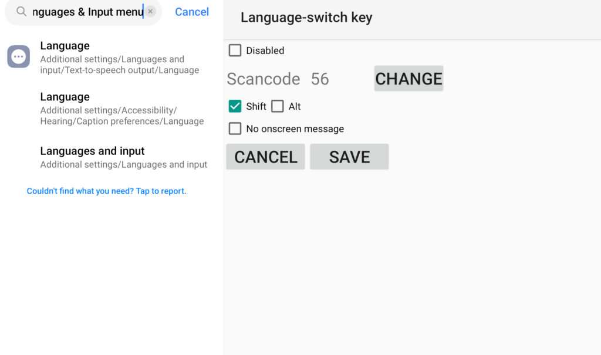Clear the search text with x icon
The image size is (601, 355).
(x=151, y=12)
